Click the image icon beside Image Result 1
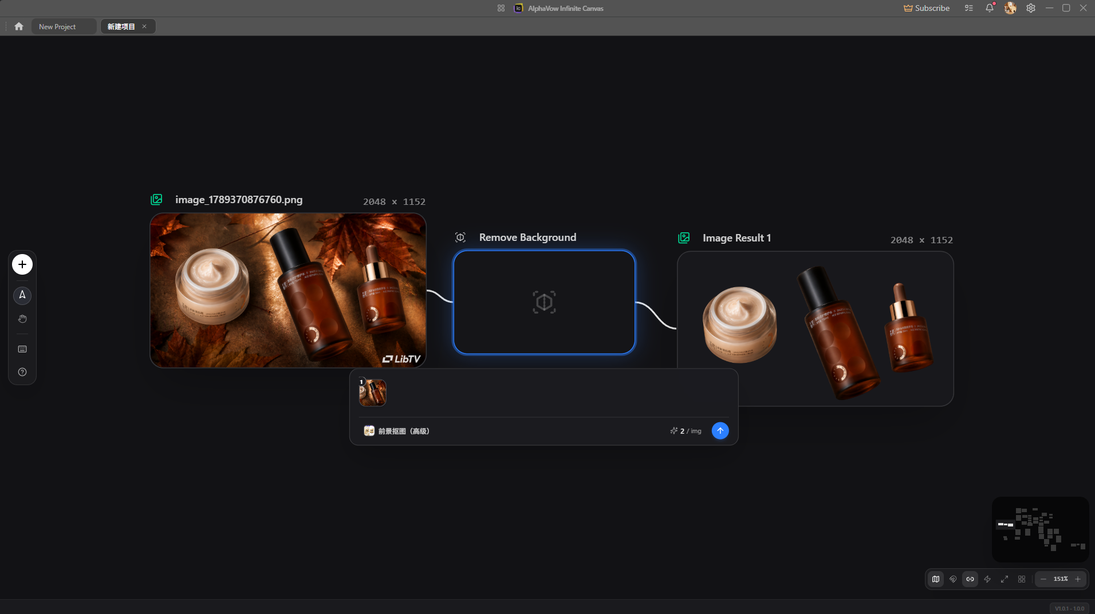This screenshot has height=614, width=1095. pos(684,237)
